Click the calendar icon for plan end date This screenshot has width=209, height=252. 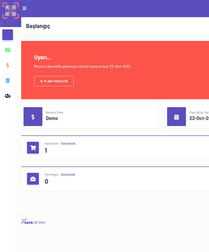(176, 117)
